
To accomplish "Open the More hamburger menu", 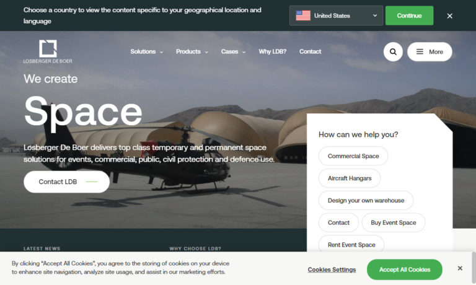I will (x=430, y=51).
